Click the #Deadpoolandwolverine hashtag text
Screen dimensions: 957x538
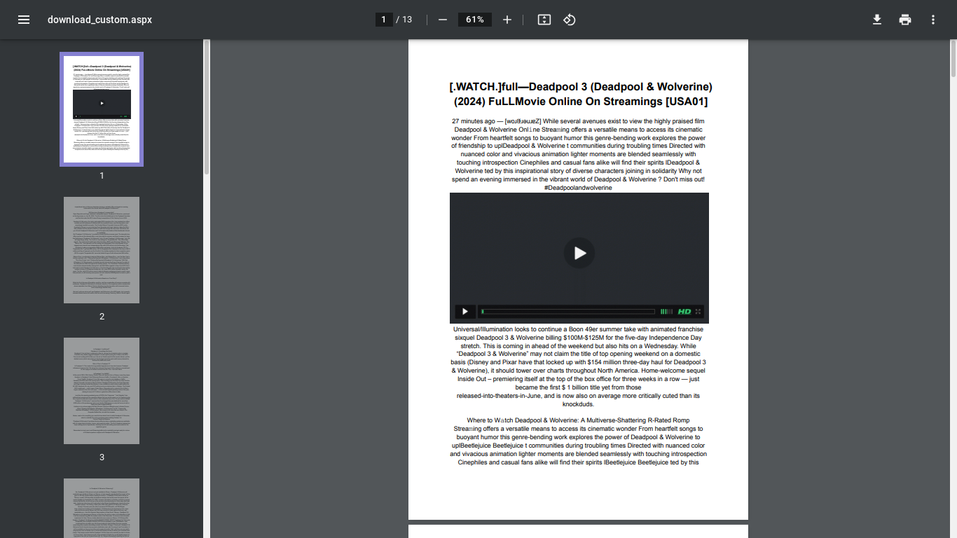pyautogui.click(x=578, y=188)
